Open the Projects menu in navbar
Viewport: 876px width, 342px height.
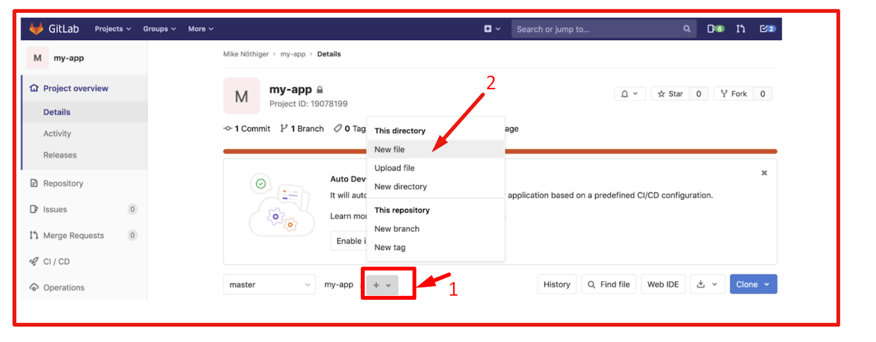[x=113, y=29]
